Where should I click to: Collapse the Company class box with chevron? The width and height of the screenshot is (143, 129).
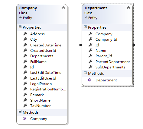point(63,8)
